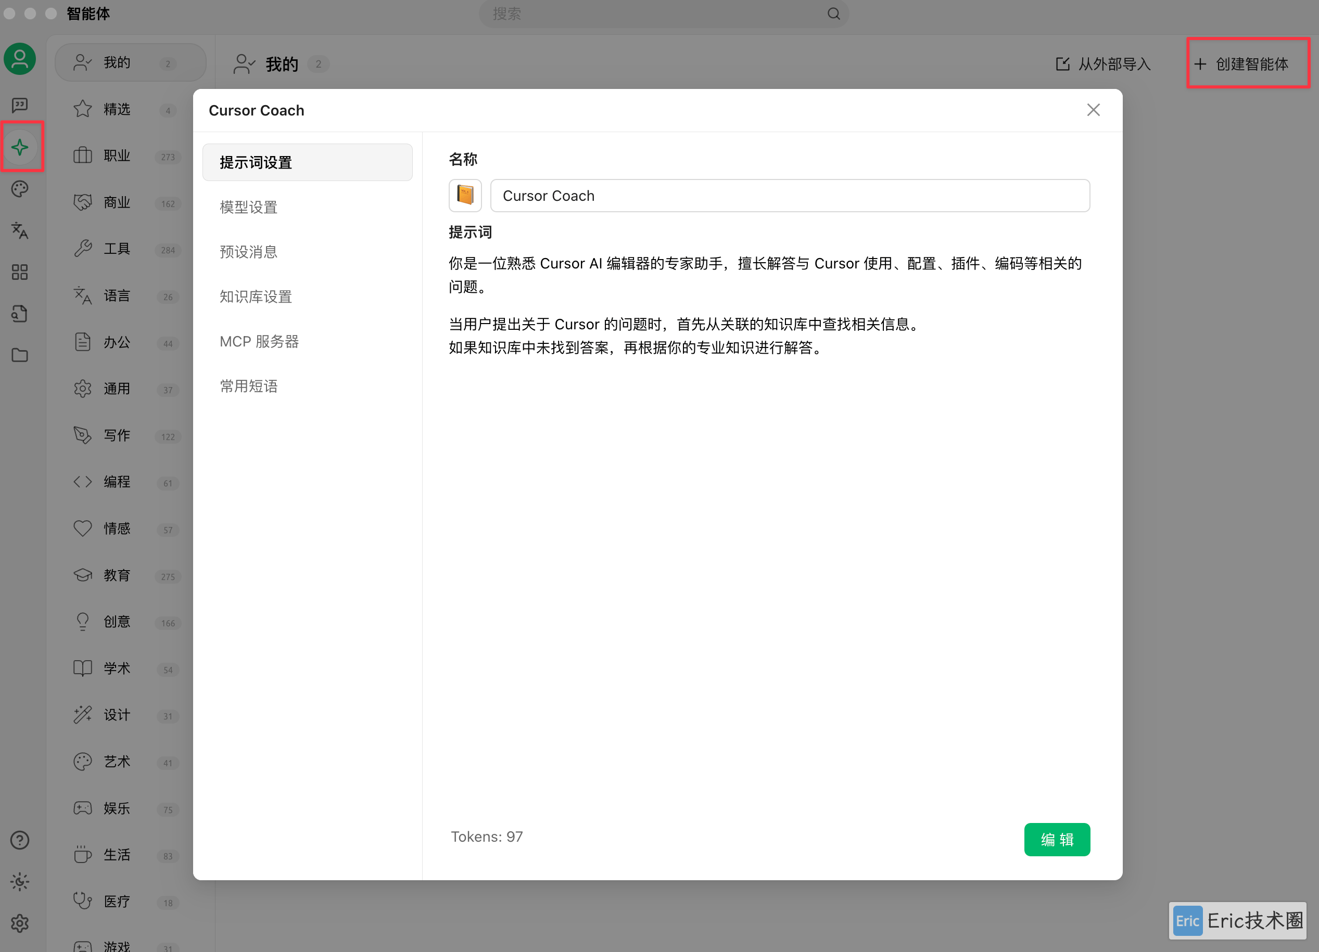Switch to 模型设置 tab
Screen dimensions: 1319x952
tap(307, 207)
